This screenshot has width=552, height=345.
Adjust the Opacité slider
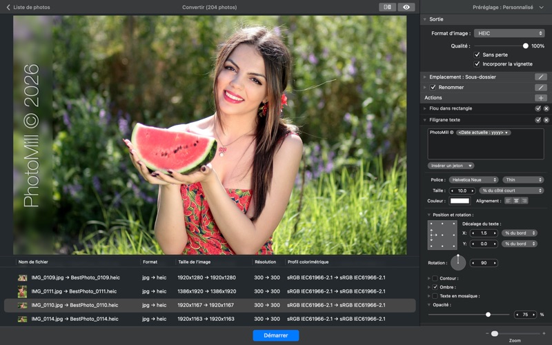pos(488,315)
